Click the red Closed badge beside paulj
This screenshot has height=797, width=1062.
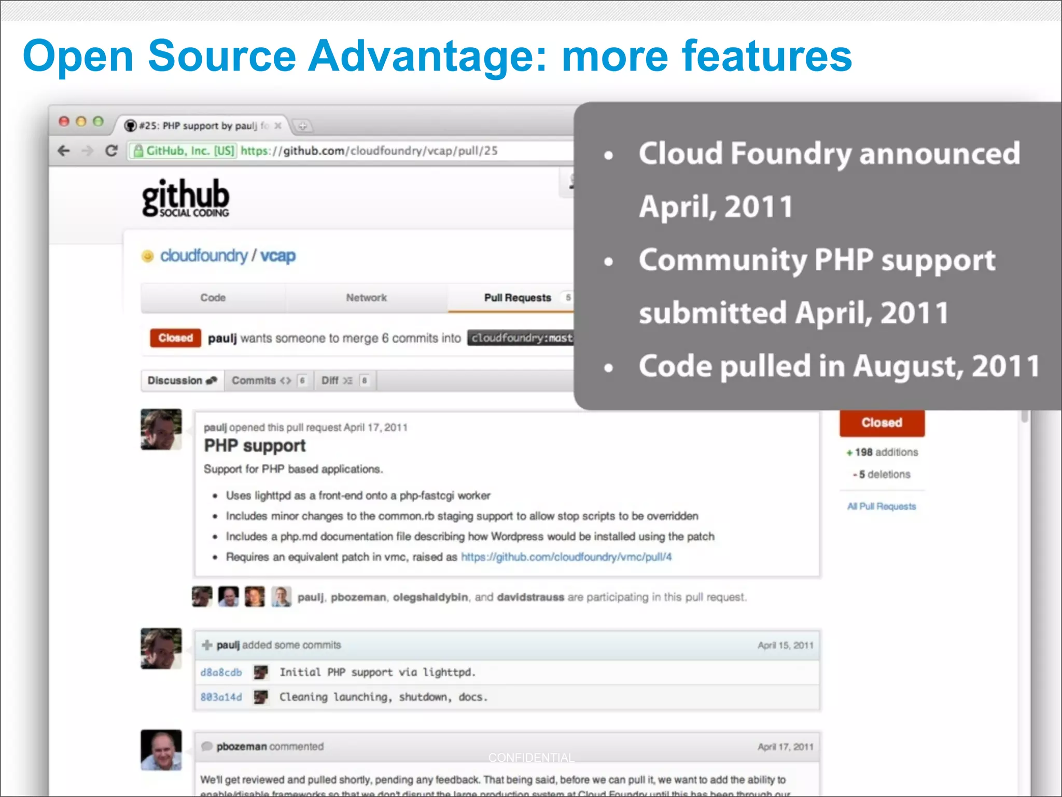(x=176, y=338)
